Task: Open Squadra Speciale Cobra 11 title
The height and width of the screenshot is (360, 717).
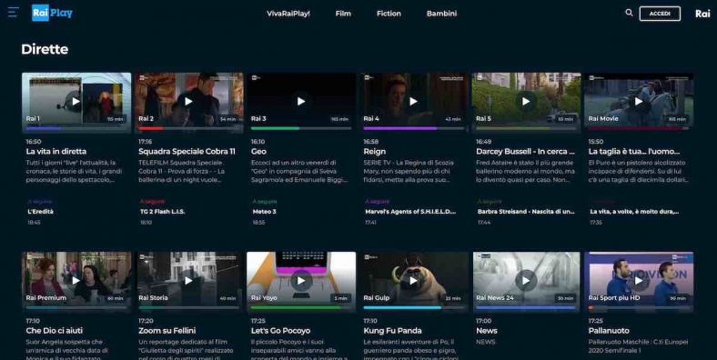Action: click(x=187, y=151)
